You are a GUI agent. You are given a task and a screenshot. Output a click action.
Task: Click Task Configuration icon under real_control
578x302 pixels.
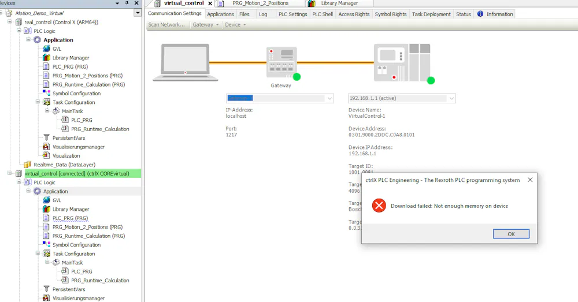pyautogui.click(x=46, y=102)
